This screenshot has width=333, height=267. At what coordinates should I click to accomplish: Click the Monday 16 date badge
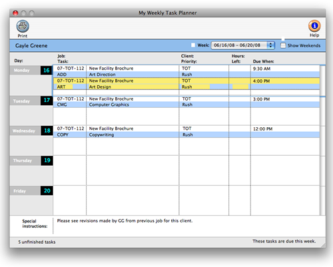[47, 71]
